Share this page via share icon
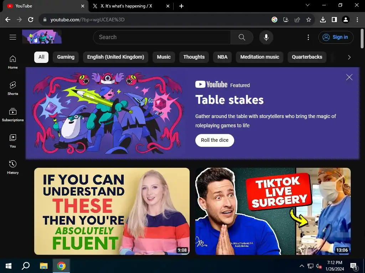This screenshot has height=273, width=365. (x=297, y=20)
